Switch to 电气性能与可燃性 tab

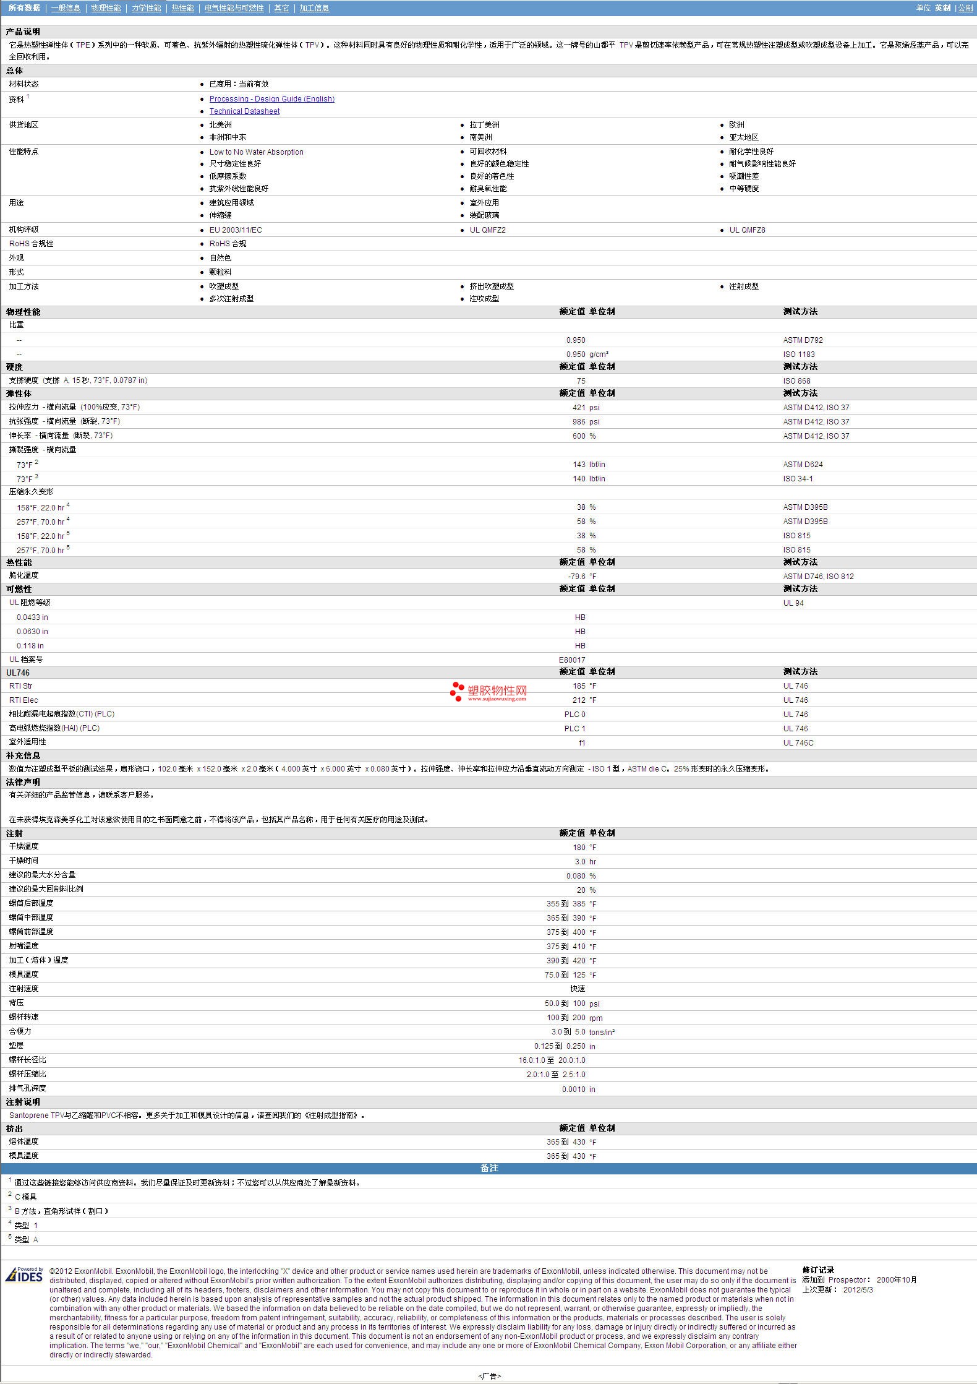(x=234, y=8)
